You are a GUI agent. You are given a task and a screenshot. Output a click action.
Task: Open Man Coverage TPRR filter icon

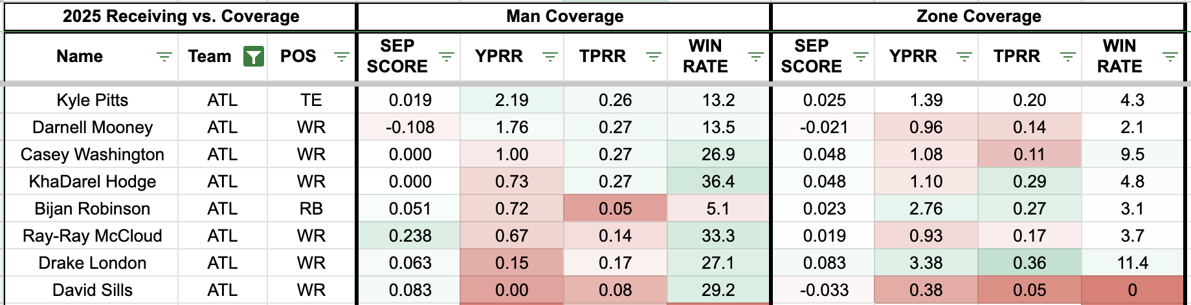pyautogui.click(x=653, y=57)
